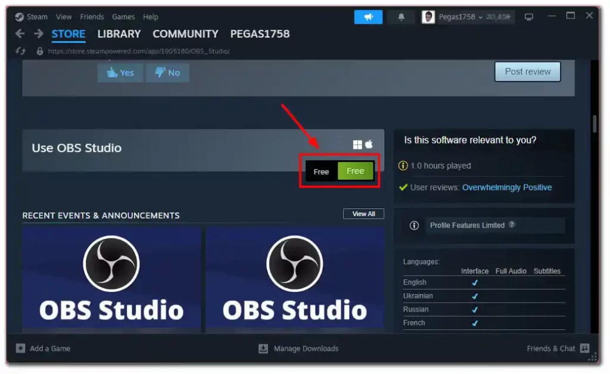This screenshot has width=610, height=374.
Task: Switch to Big Picture mode icon
Action: click(x=529, y=17)
